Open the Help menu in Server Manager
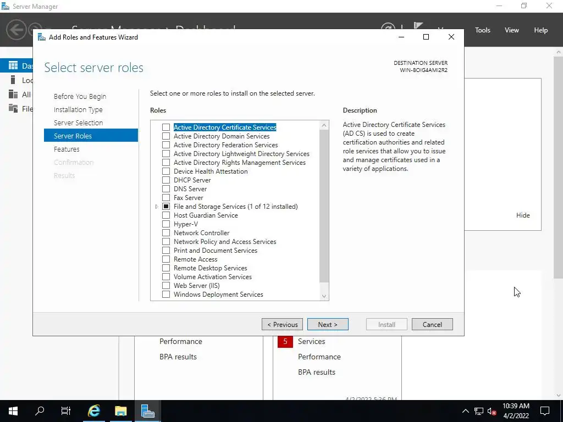Viewport: 563px width, 422px height. click(540, 30)
